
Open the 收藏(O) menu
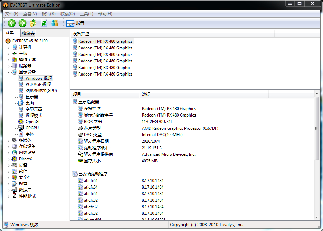click(68, 14)
